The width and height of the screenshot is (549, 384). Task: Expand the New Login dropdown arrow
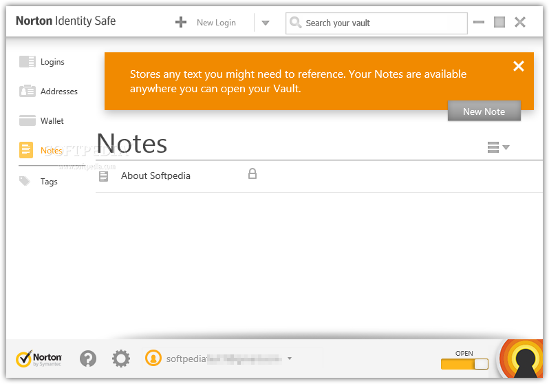coord(266,23)
